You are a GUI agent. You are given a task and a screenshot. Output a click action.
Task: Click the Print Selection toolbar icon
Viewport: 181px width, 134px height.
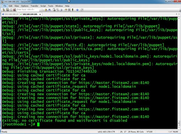click(x=58, y=10)
